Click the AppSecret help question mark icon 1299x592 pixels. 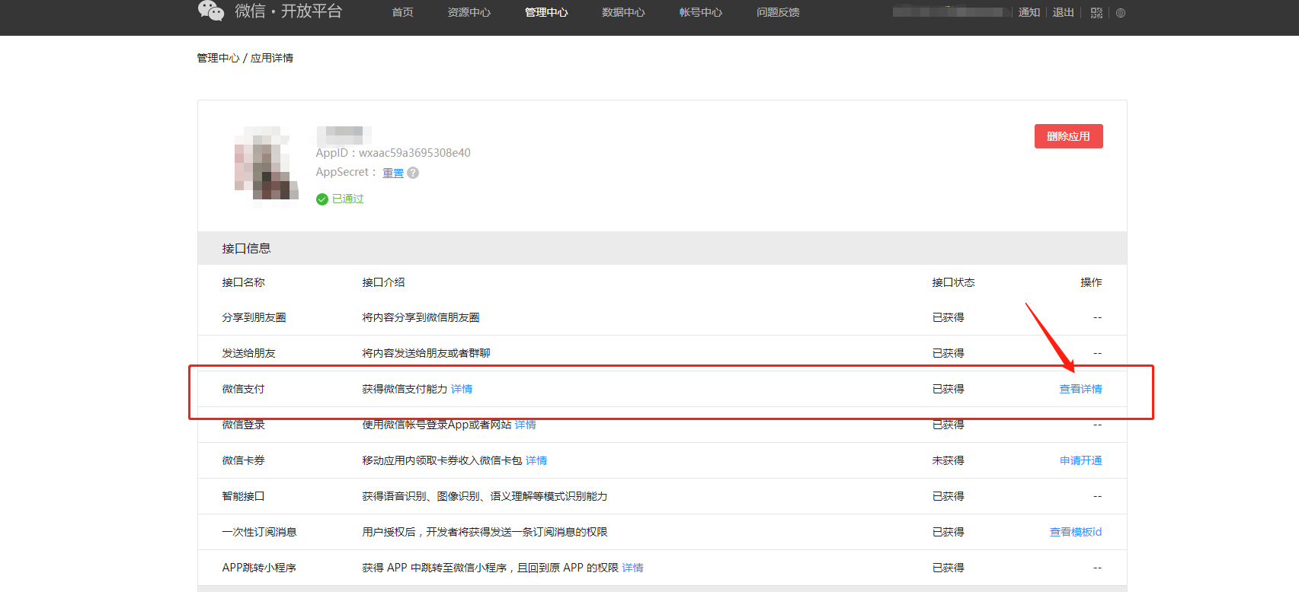[x=413, y=173]
